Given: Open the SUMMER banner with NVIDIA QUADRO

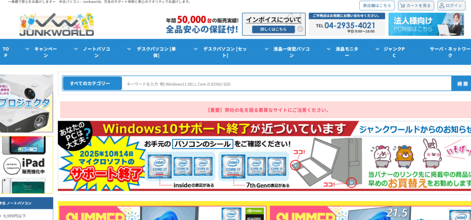Looking at the screenshot, I should pos(163,213).
